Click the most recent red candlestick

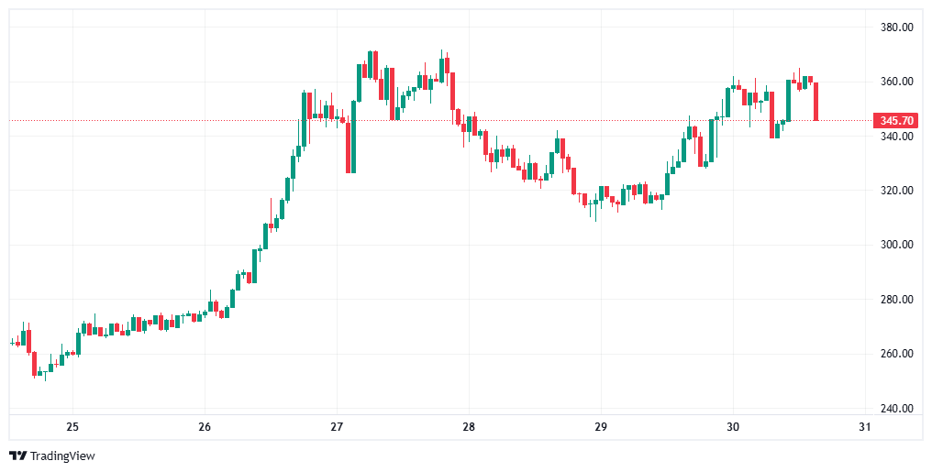coord(815,101)
